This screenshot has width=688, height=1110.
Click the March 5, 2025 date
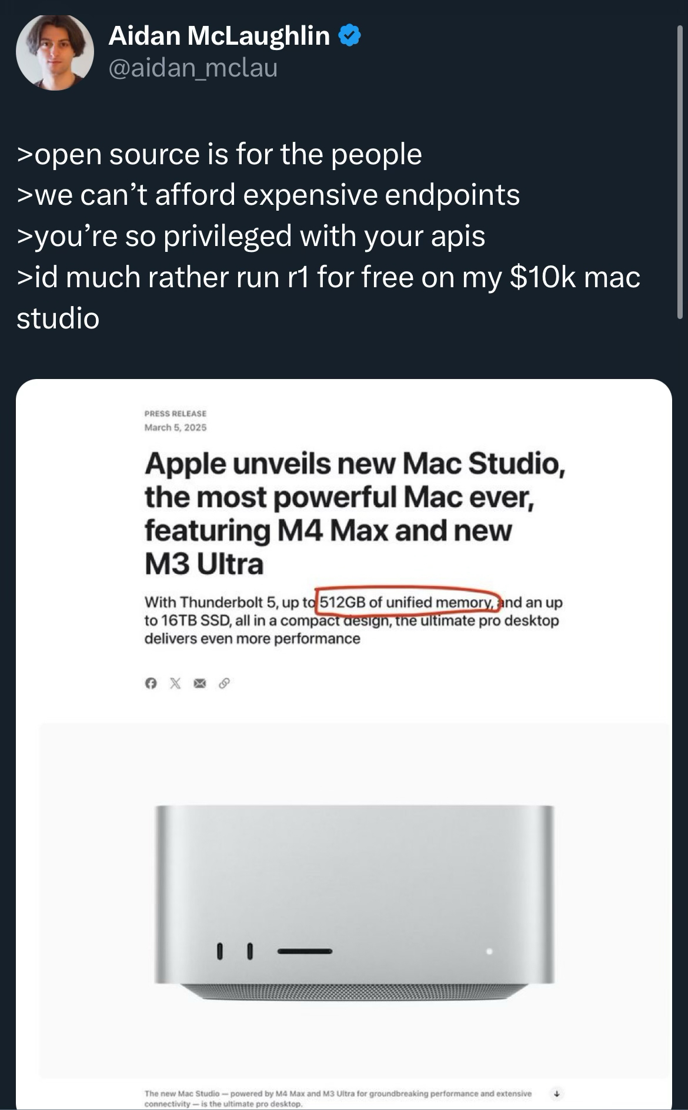[175, 427]
